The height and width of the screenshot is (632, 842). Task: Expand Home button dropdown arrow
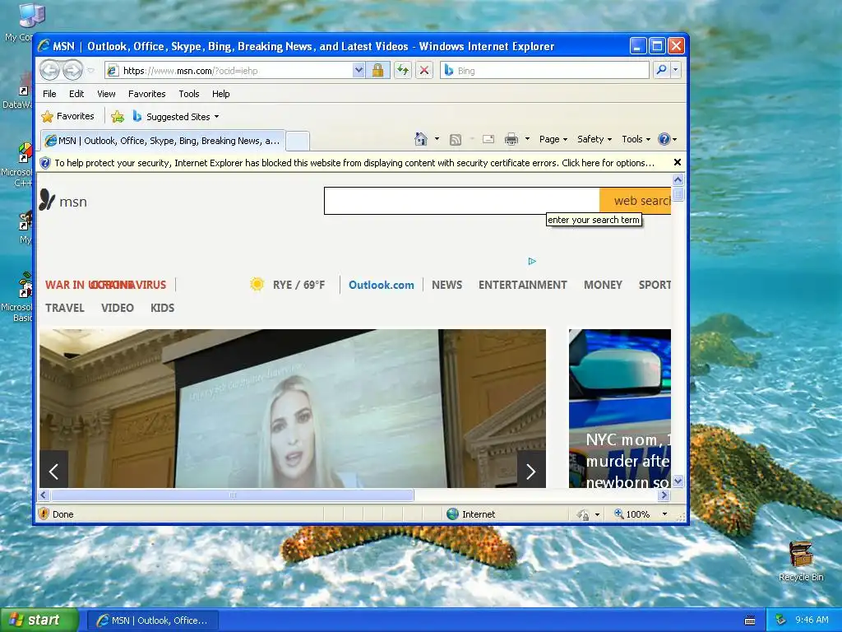[437, 139]
